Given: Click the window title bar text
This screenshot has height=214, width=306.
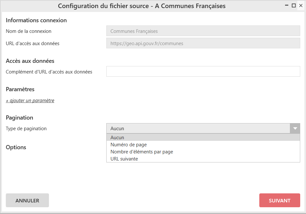Looking at the screenshot, I should tap(142, 6).
